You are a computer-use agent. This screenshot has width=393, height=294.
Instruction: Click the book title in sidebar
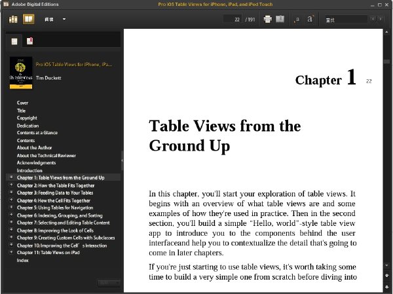pos(73,65)
